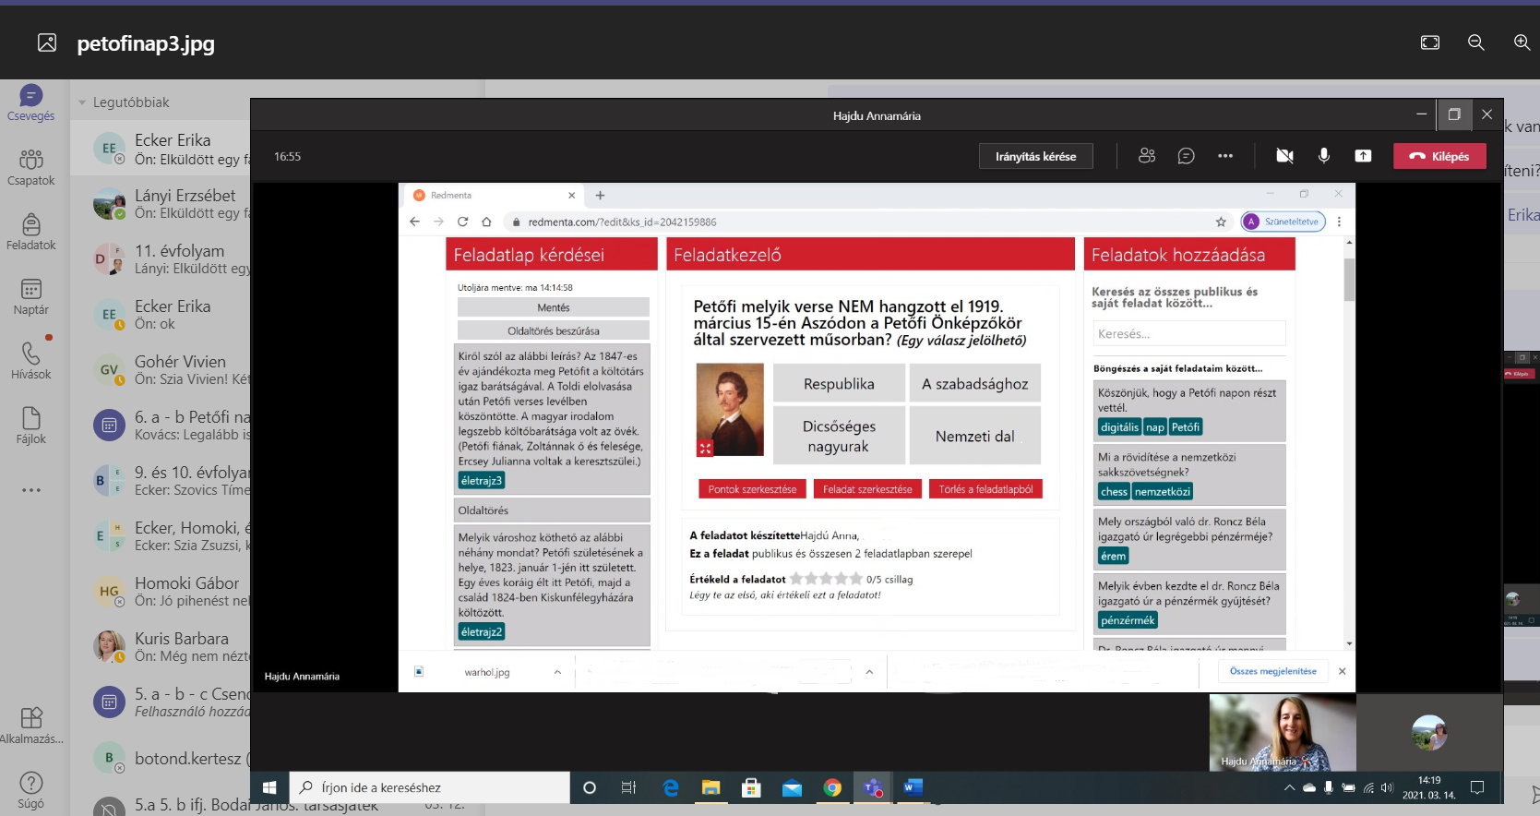Enlarge the Petőfi portrait image
The height and width of the screenshot is (816, 1540).
click(705, 449)
